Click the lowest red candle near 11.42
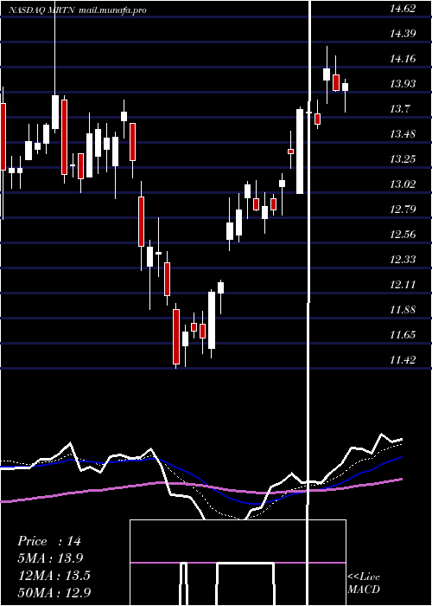 pos(176,337)
